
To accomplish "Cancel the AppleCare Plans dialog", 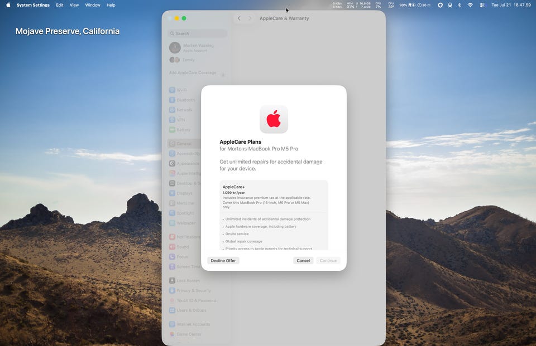I will (x=303, y=260).
